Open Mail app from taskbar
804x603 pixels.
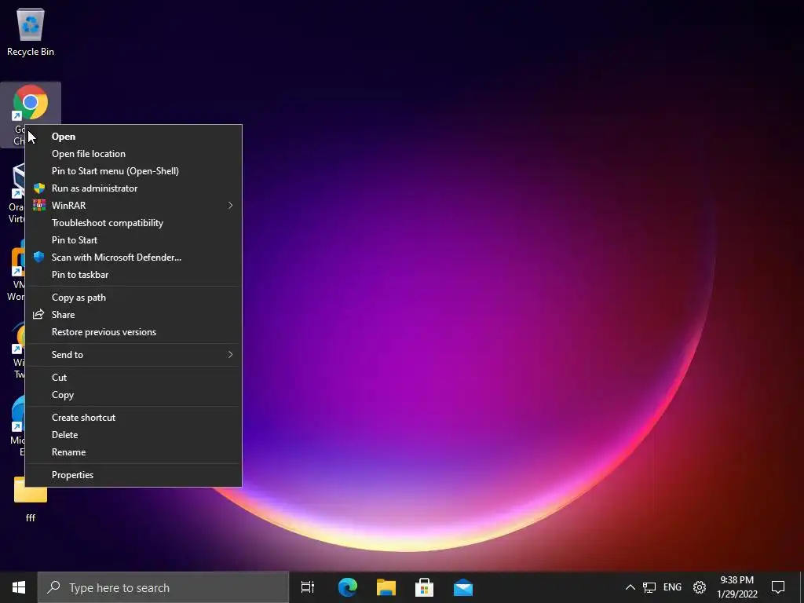coord(463,587)
